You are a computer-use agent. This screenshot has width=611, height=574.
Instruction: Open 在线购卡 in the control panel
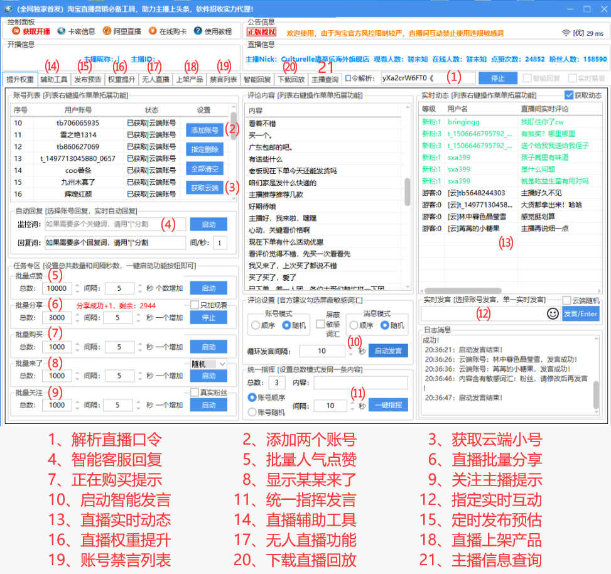coord(153,31)
